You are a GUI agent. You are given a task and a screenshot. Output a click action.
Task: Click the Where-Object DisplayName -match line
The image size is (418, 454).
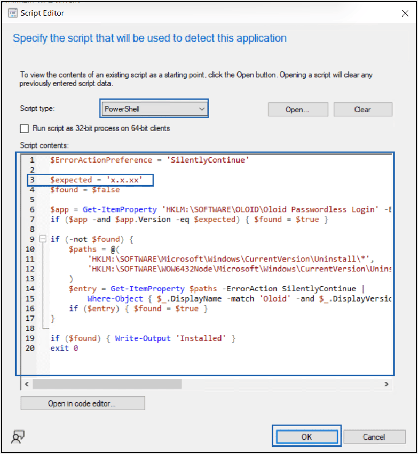pyautogui.click(x=239, y=299)
